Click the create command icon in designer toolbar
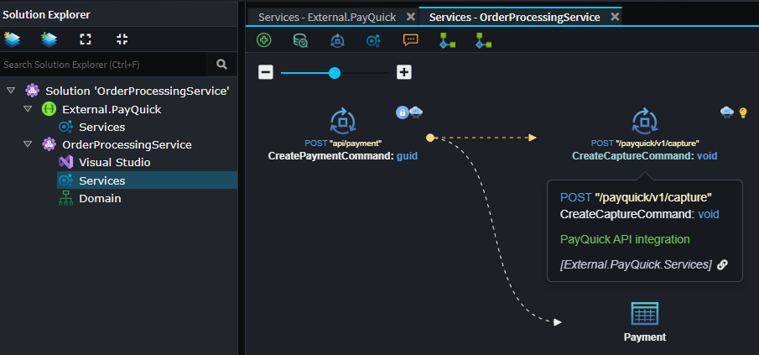 pyautogui.click(x=337, y=40)
